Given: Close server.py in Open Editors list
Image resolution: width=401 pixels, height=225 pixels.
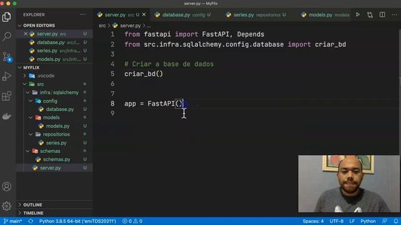Looking at the screenshot, I should tap(26, 34).
